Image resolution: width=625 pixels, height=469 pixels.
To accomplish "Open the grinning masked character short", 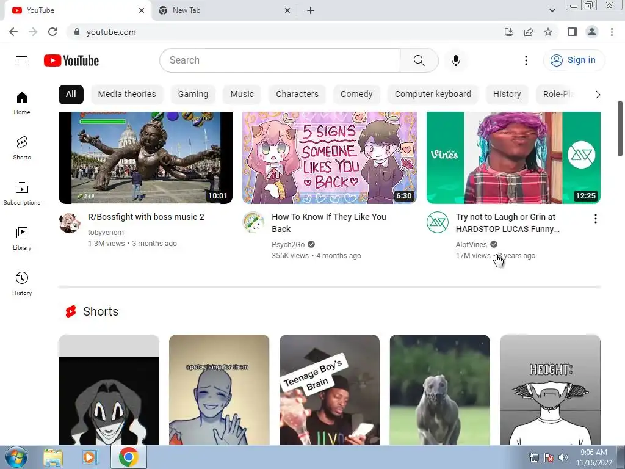I will click(109, 390).
